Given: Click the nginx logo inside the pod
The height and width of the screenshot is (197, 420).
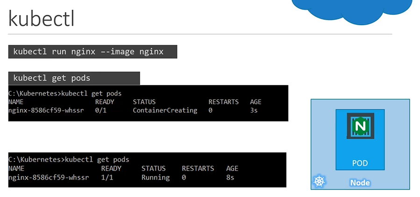Looking at the screenshot, I should click(360, 126).
